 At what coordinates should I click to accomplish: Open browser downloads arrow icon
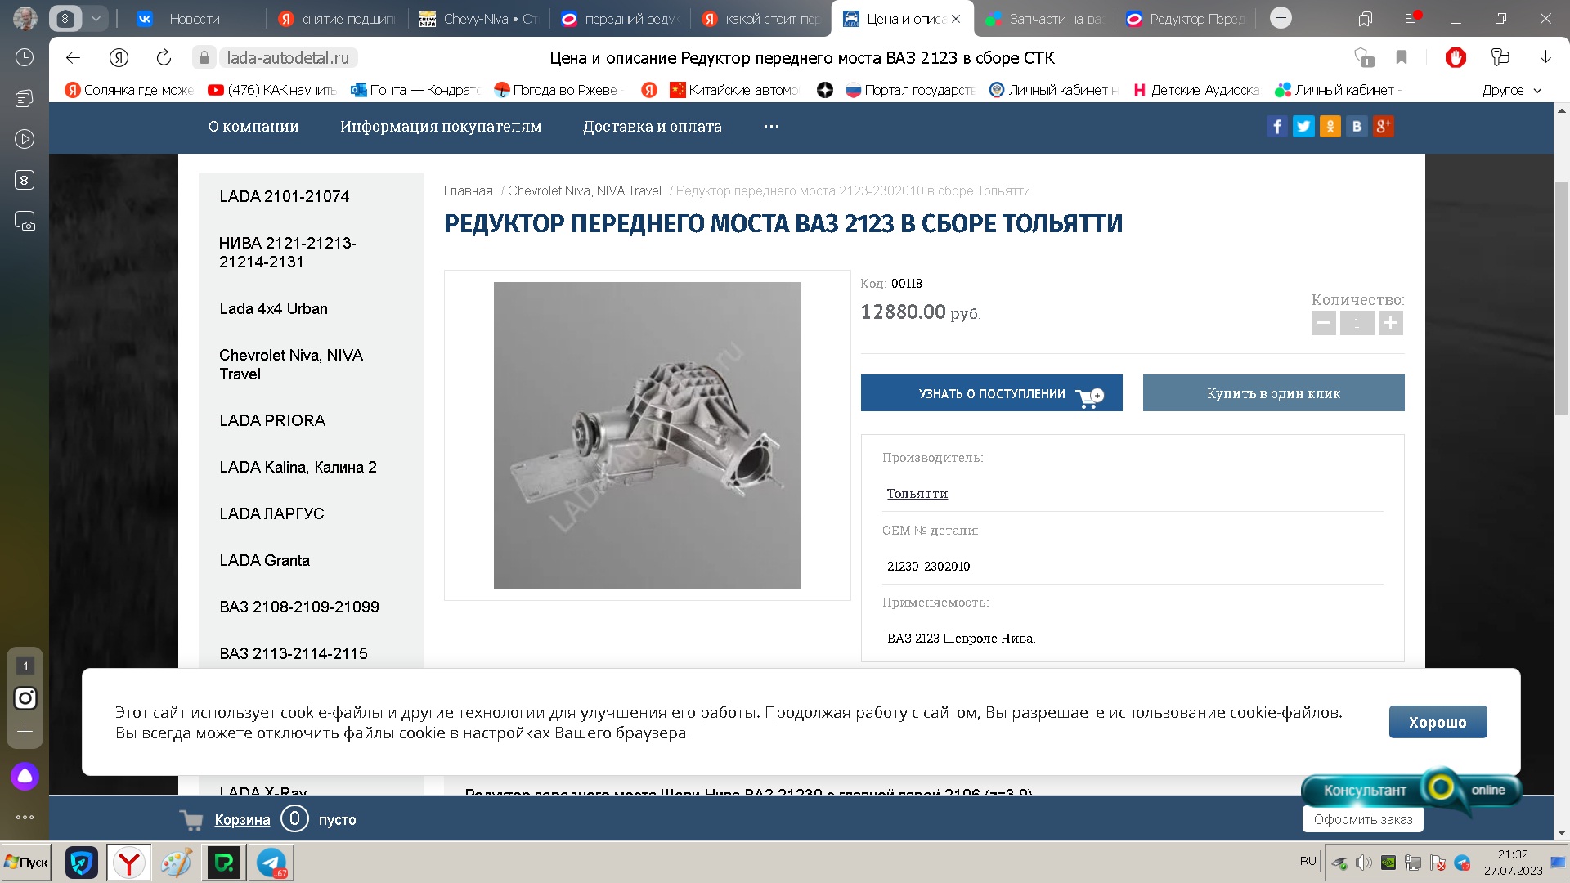click(1545, 57)
